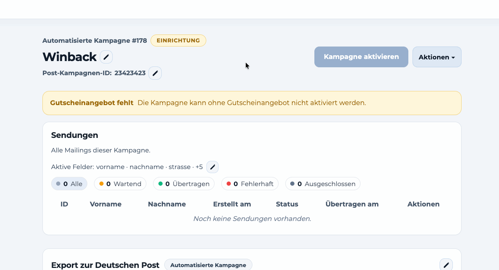Click the 'Aktive Felder' text line

127,167
